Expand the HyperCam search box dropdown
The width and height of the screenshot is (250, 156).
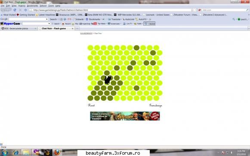click(x=49, y=24)
